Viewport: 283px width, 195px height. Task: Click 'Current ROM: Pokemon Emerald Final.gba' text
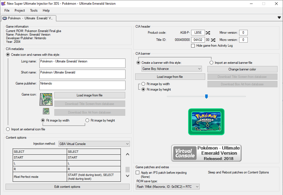[34, 31]
